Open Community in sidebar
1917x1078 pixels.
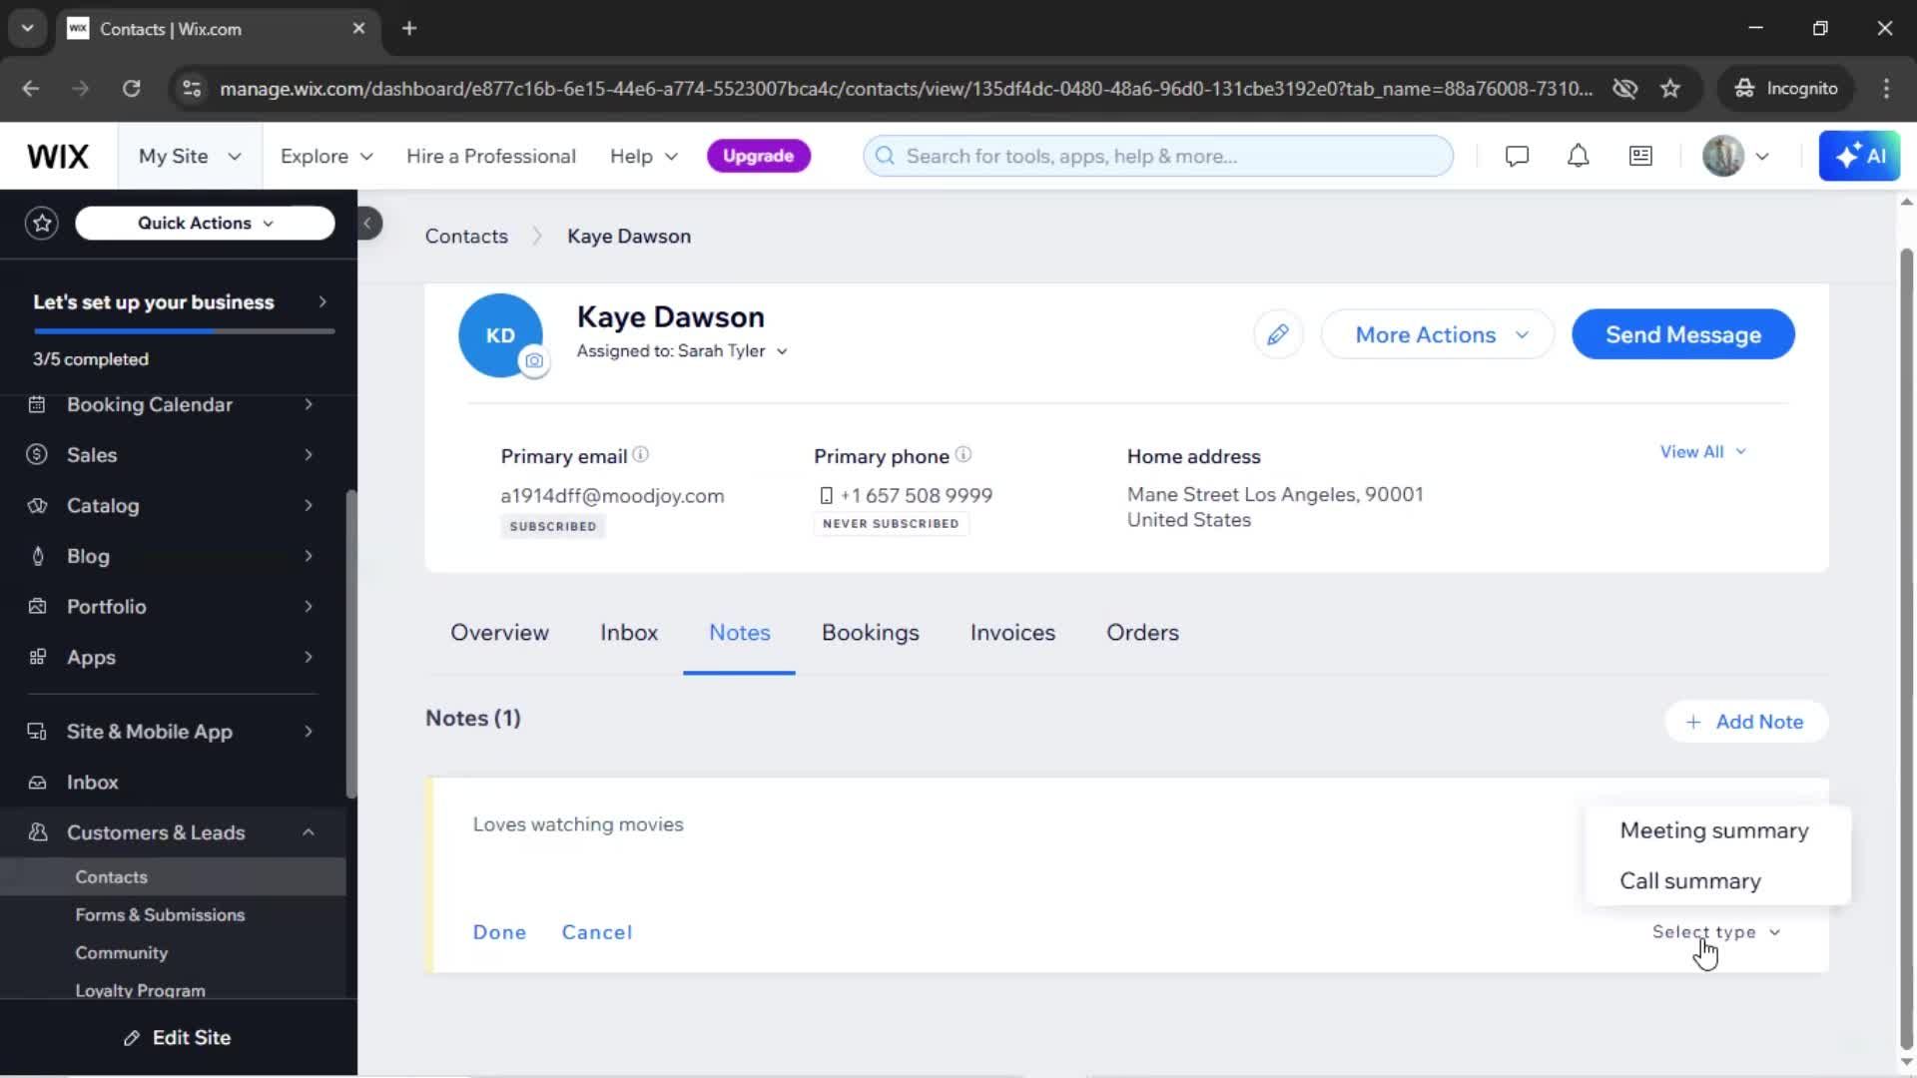tap(122, 953)
